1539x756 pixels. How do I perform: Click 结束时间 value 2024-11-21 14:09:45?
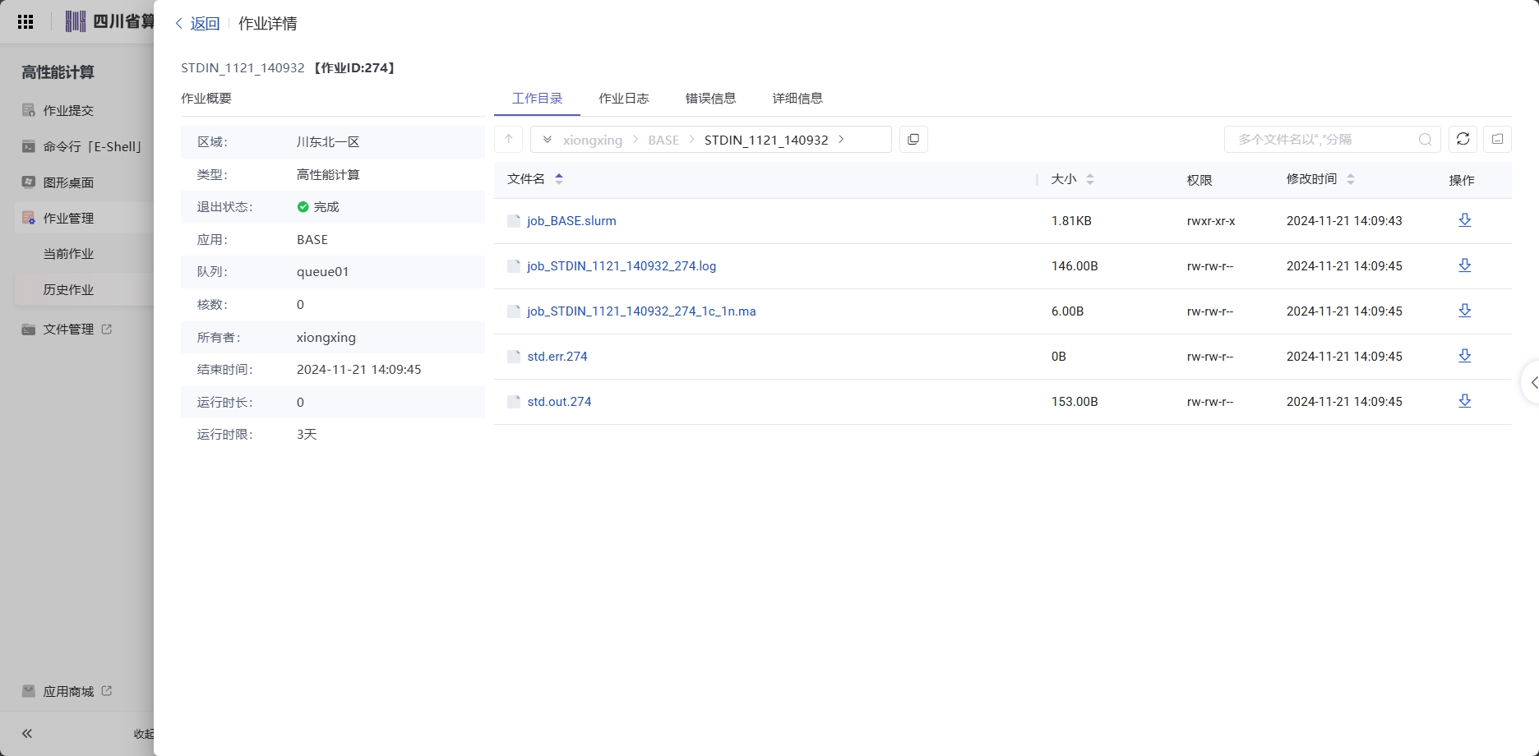pyautogui.click(x=359, y=370)
